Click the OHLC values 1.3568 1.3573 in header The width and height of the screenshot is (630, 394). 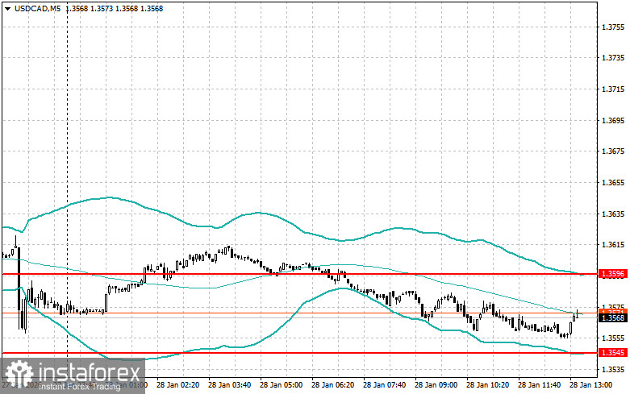pyautogui.click(x=90, y=8)
